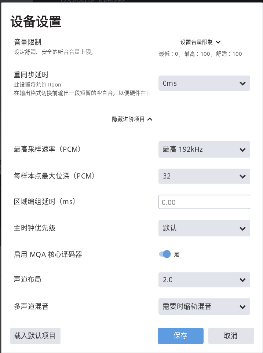The width and height of the screenshot is (263, 353).
Task: Click the arrow on 主时钟优先级 dropdown
Action: coord(242,228)
